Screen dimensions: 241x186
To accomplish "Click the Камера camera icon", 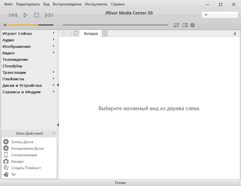I will point(6,161).
